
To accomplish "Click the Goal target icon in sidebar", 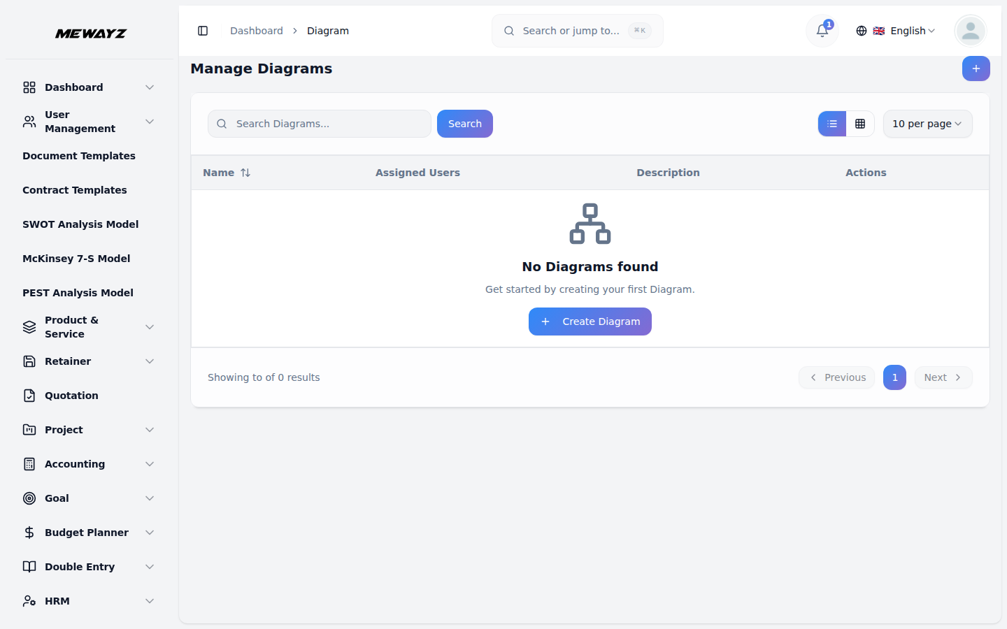I will (x=29, y=498).
